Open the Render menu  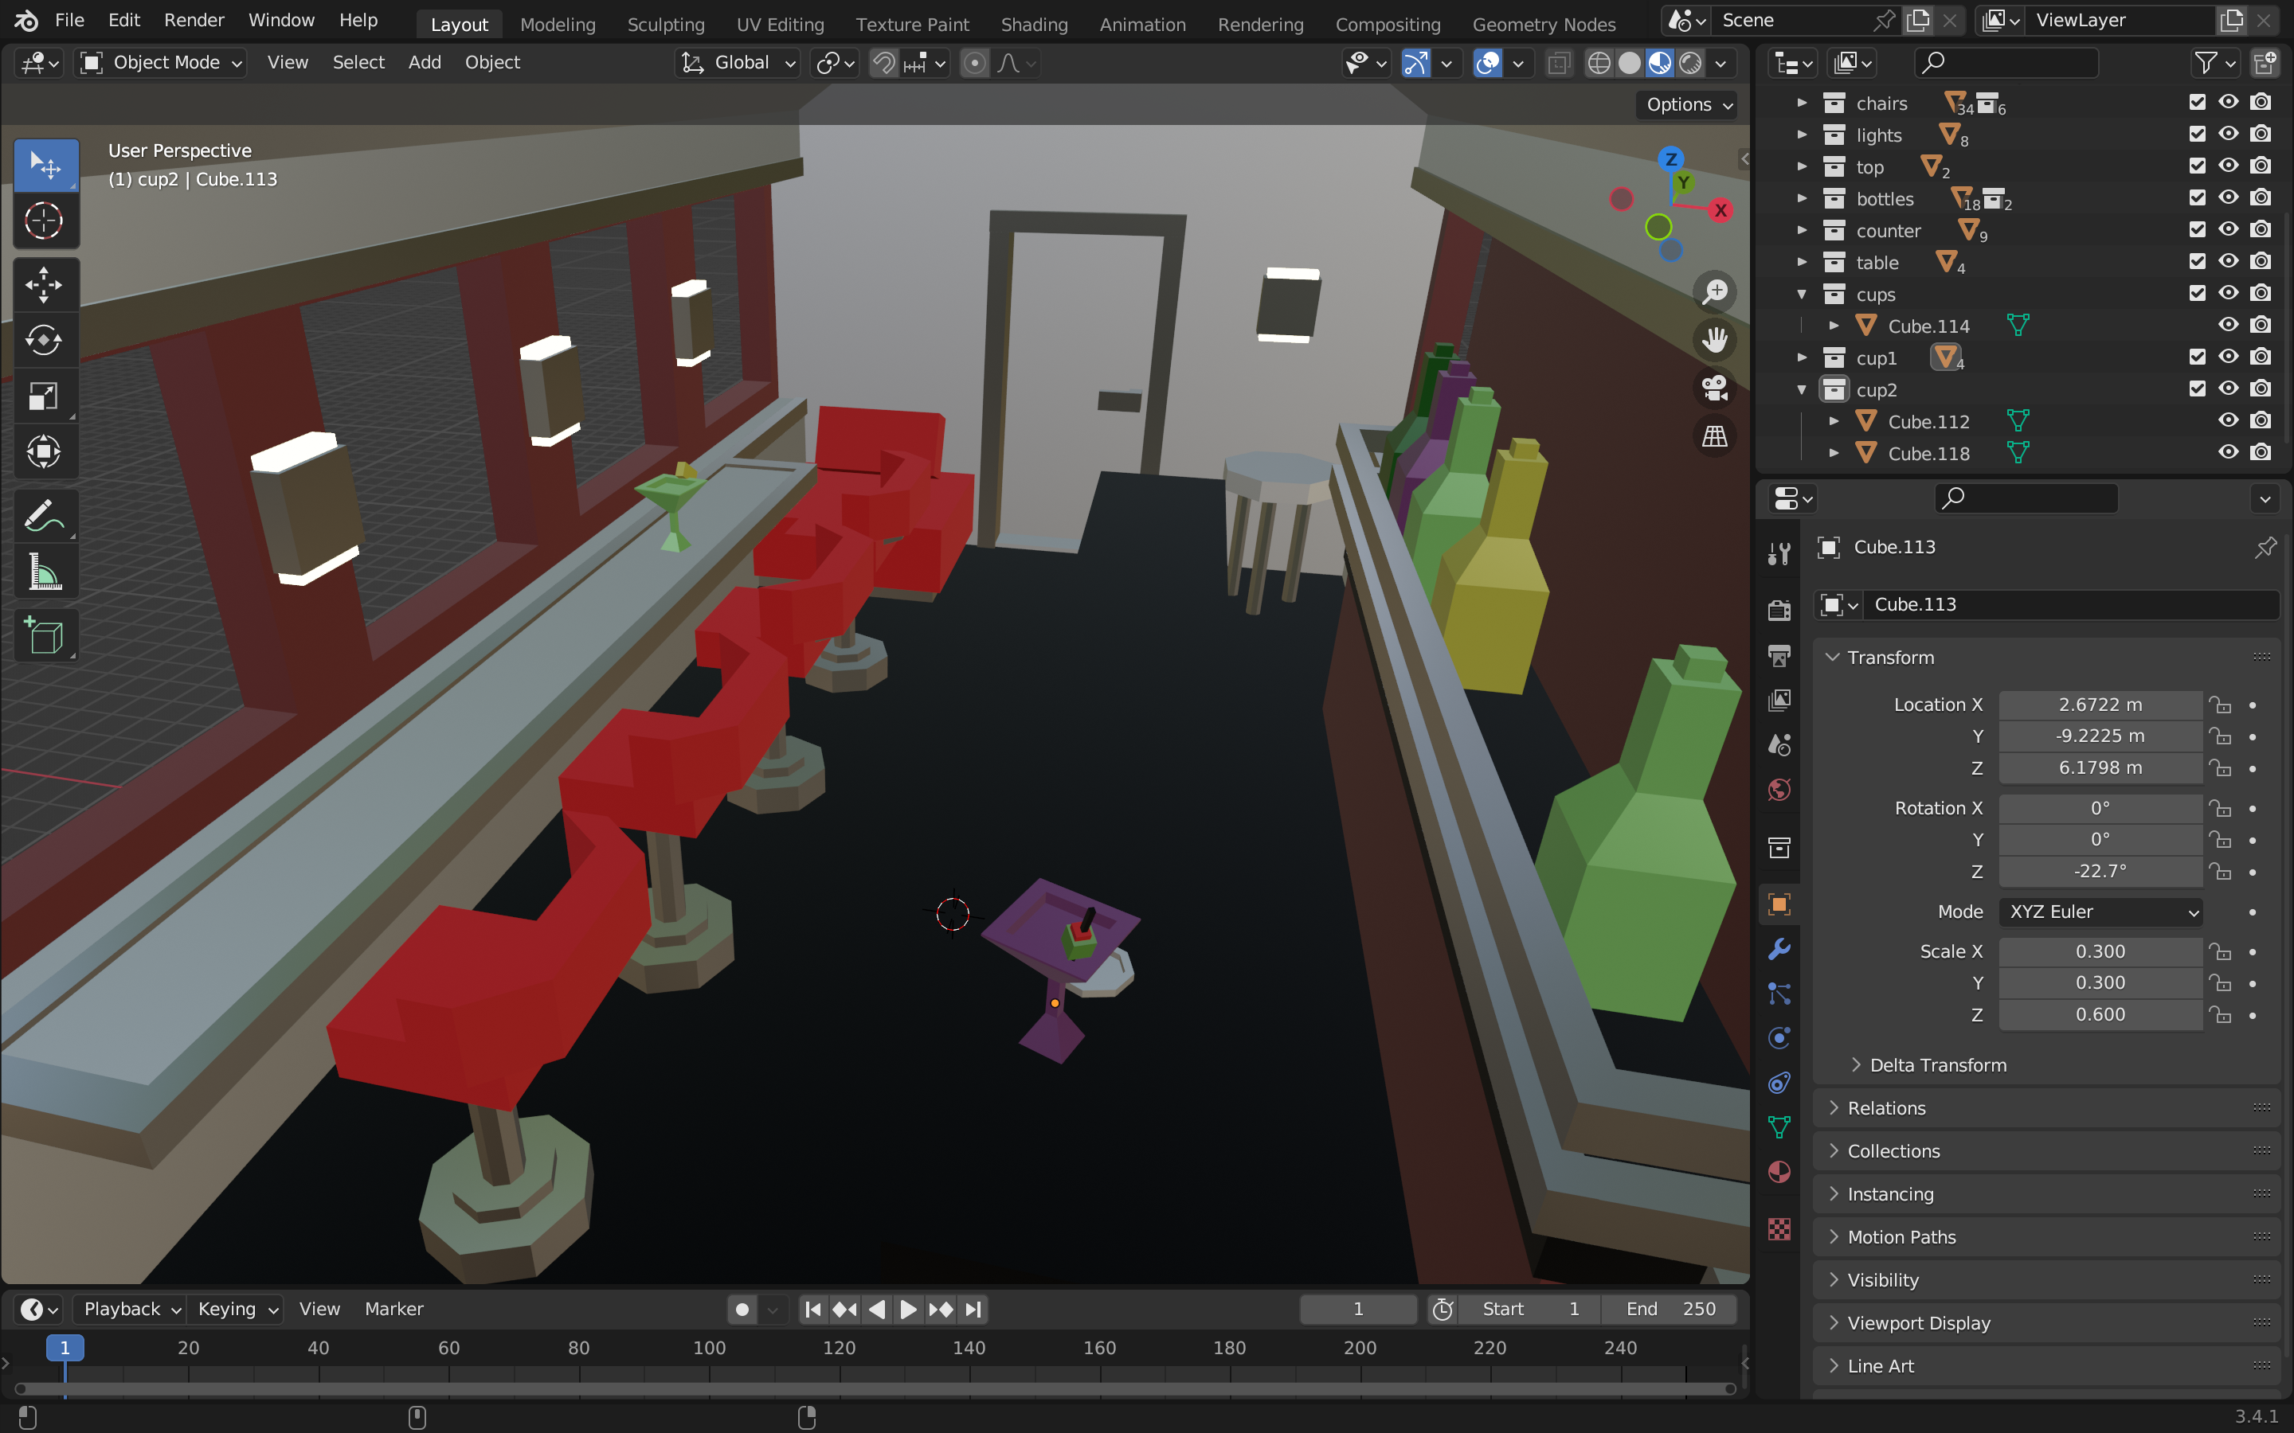[x=194, y=20]
